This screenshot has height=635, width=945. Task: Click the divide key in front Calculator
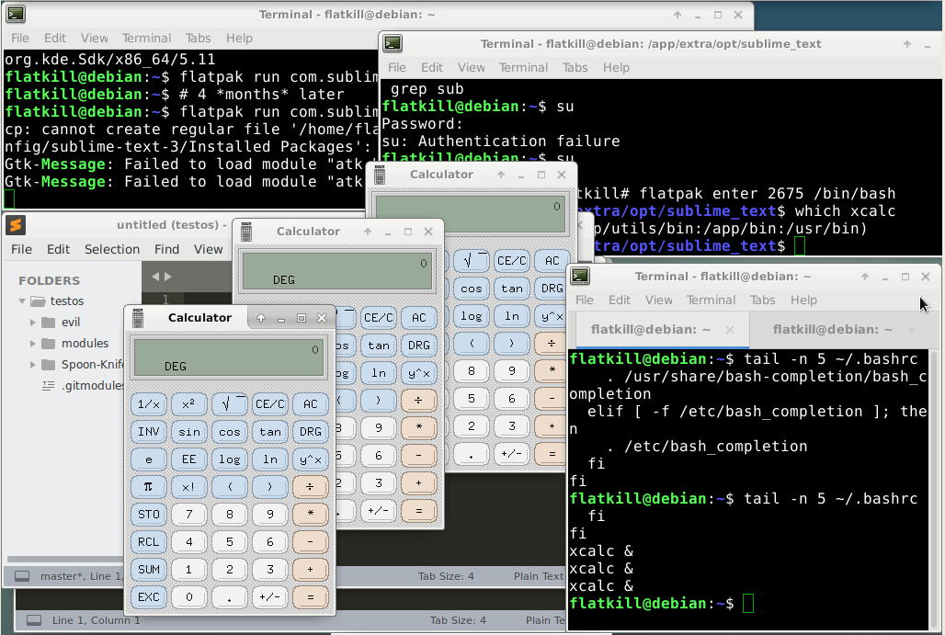pos(310,487)
